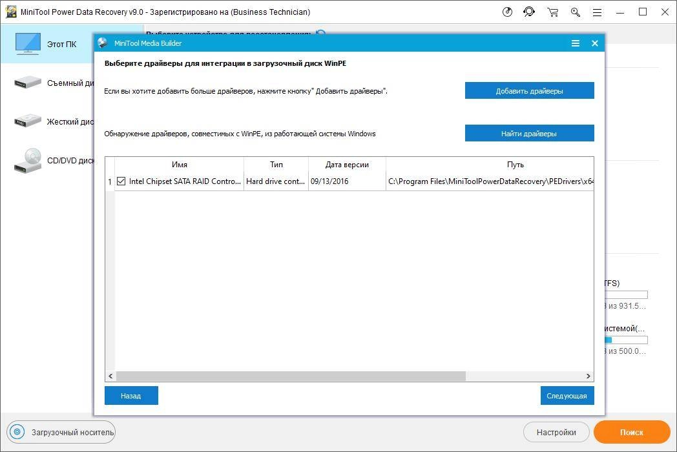
Task: Select the Жесткий диск drive icon
Action: click(x=28, y=121)
